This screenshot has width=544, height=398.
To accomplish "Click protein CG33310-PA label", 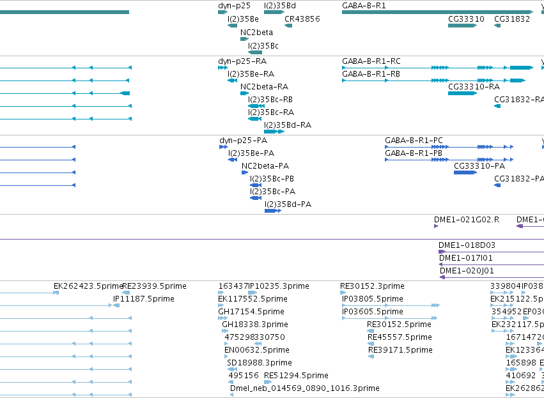I will tap(479, 166).
